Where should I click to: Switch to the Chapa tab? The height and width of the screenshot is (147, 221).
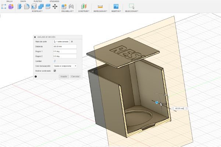(x=23, y=1)
